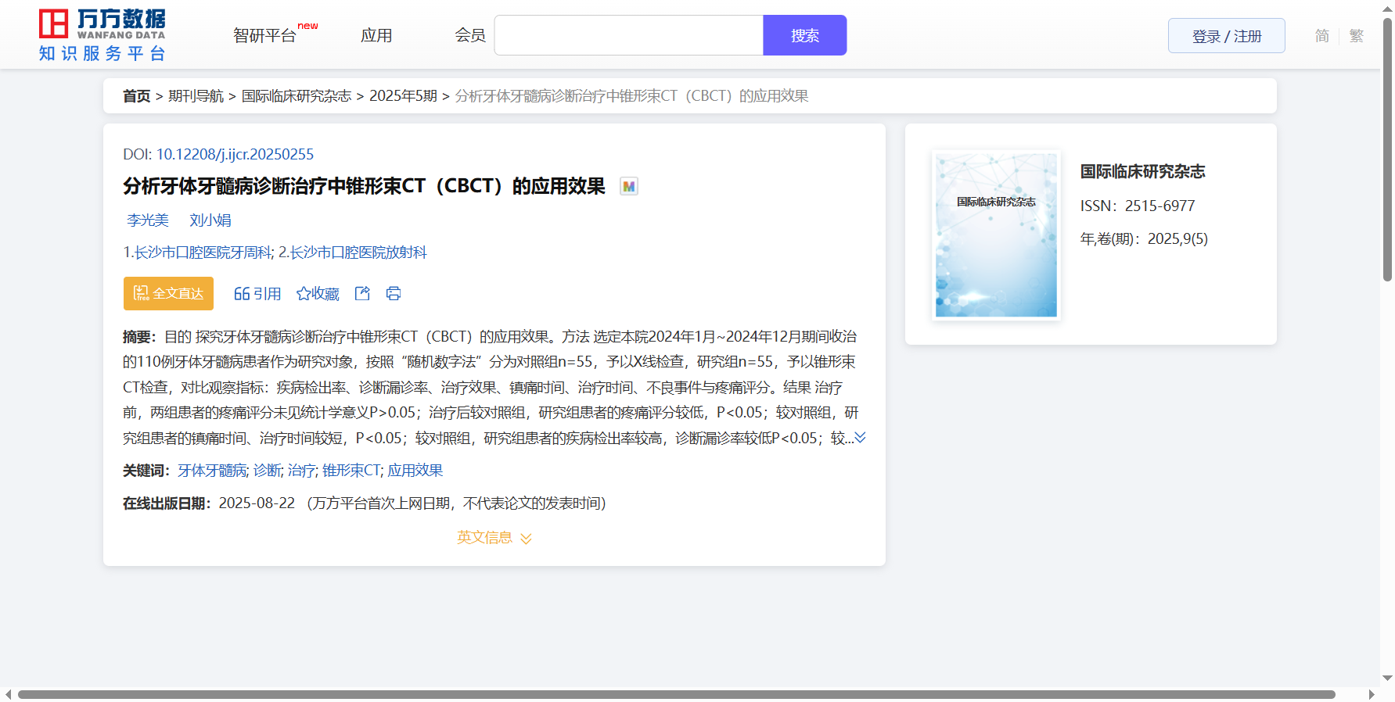Screen dimensions: 1395x702
Task: Click the share icon in the action row
Action: point(362,294)
